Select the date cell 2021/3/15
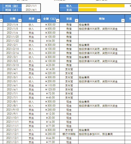Image resolution: width=131 pixels, height=144 pixels. (12, 65)
